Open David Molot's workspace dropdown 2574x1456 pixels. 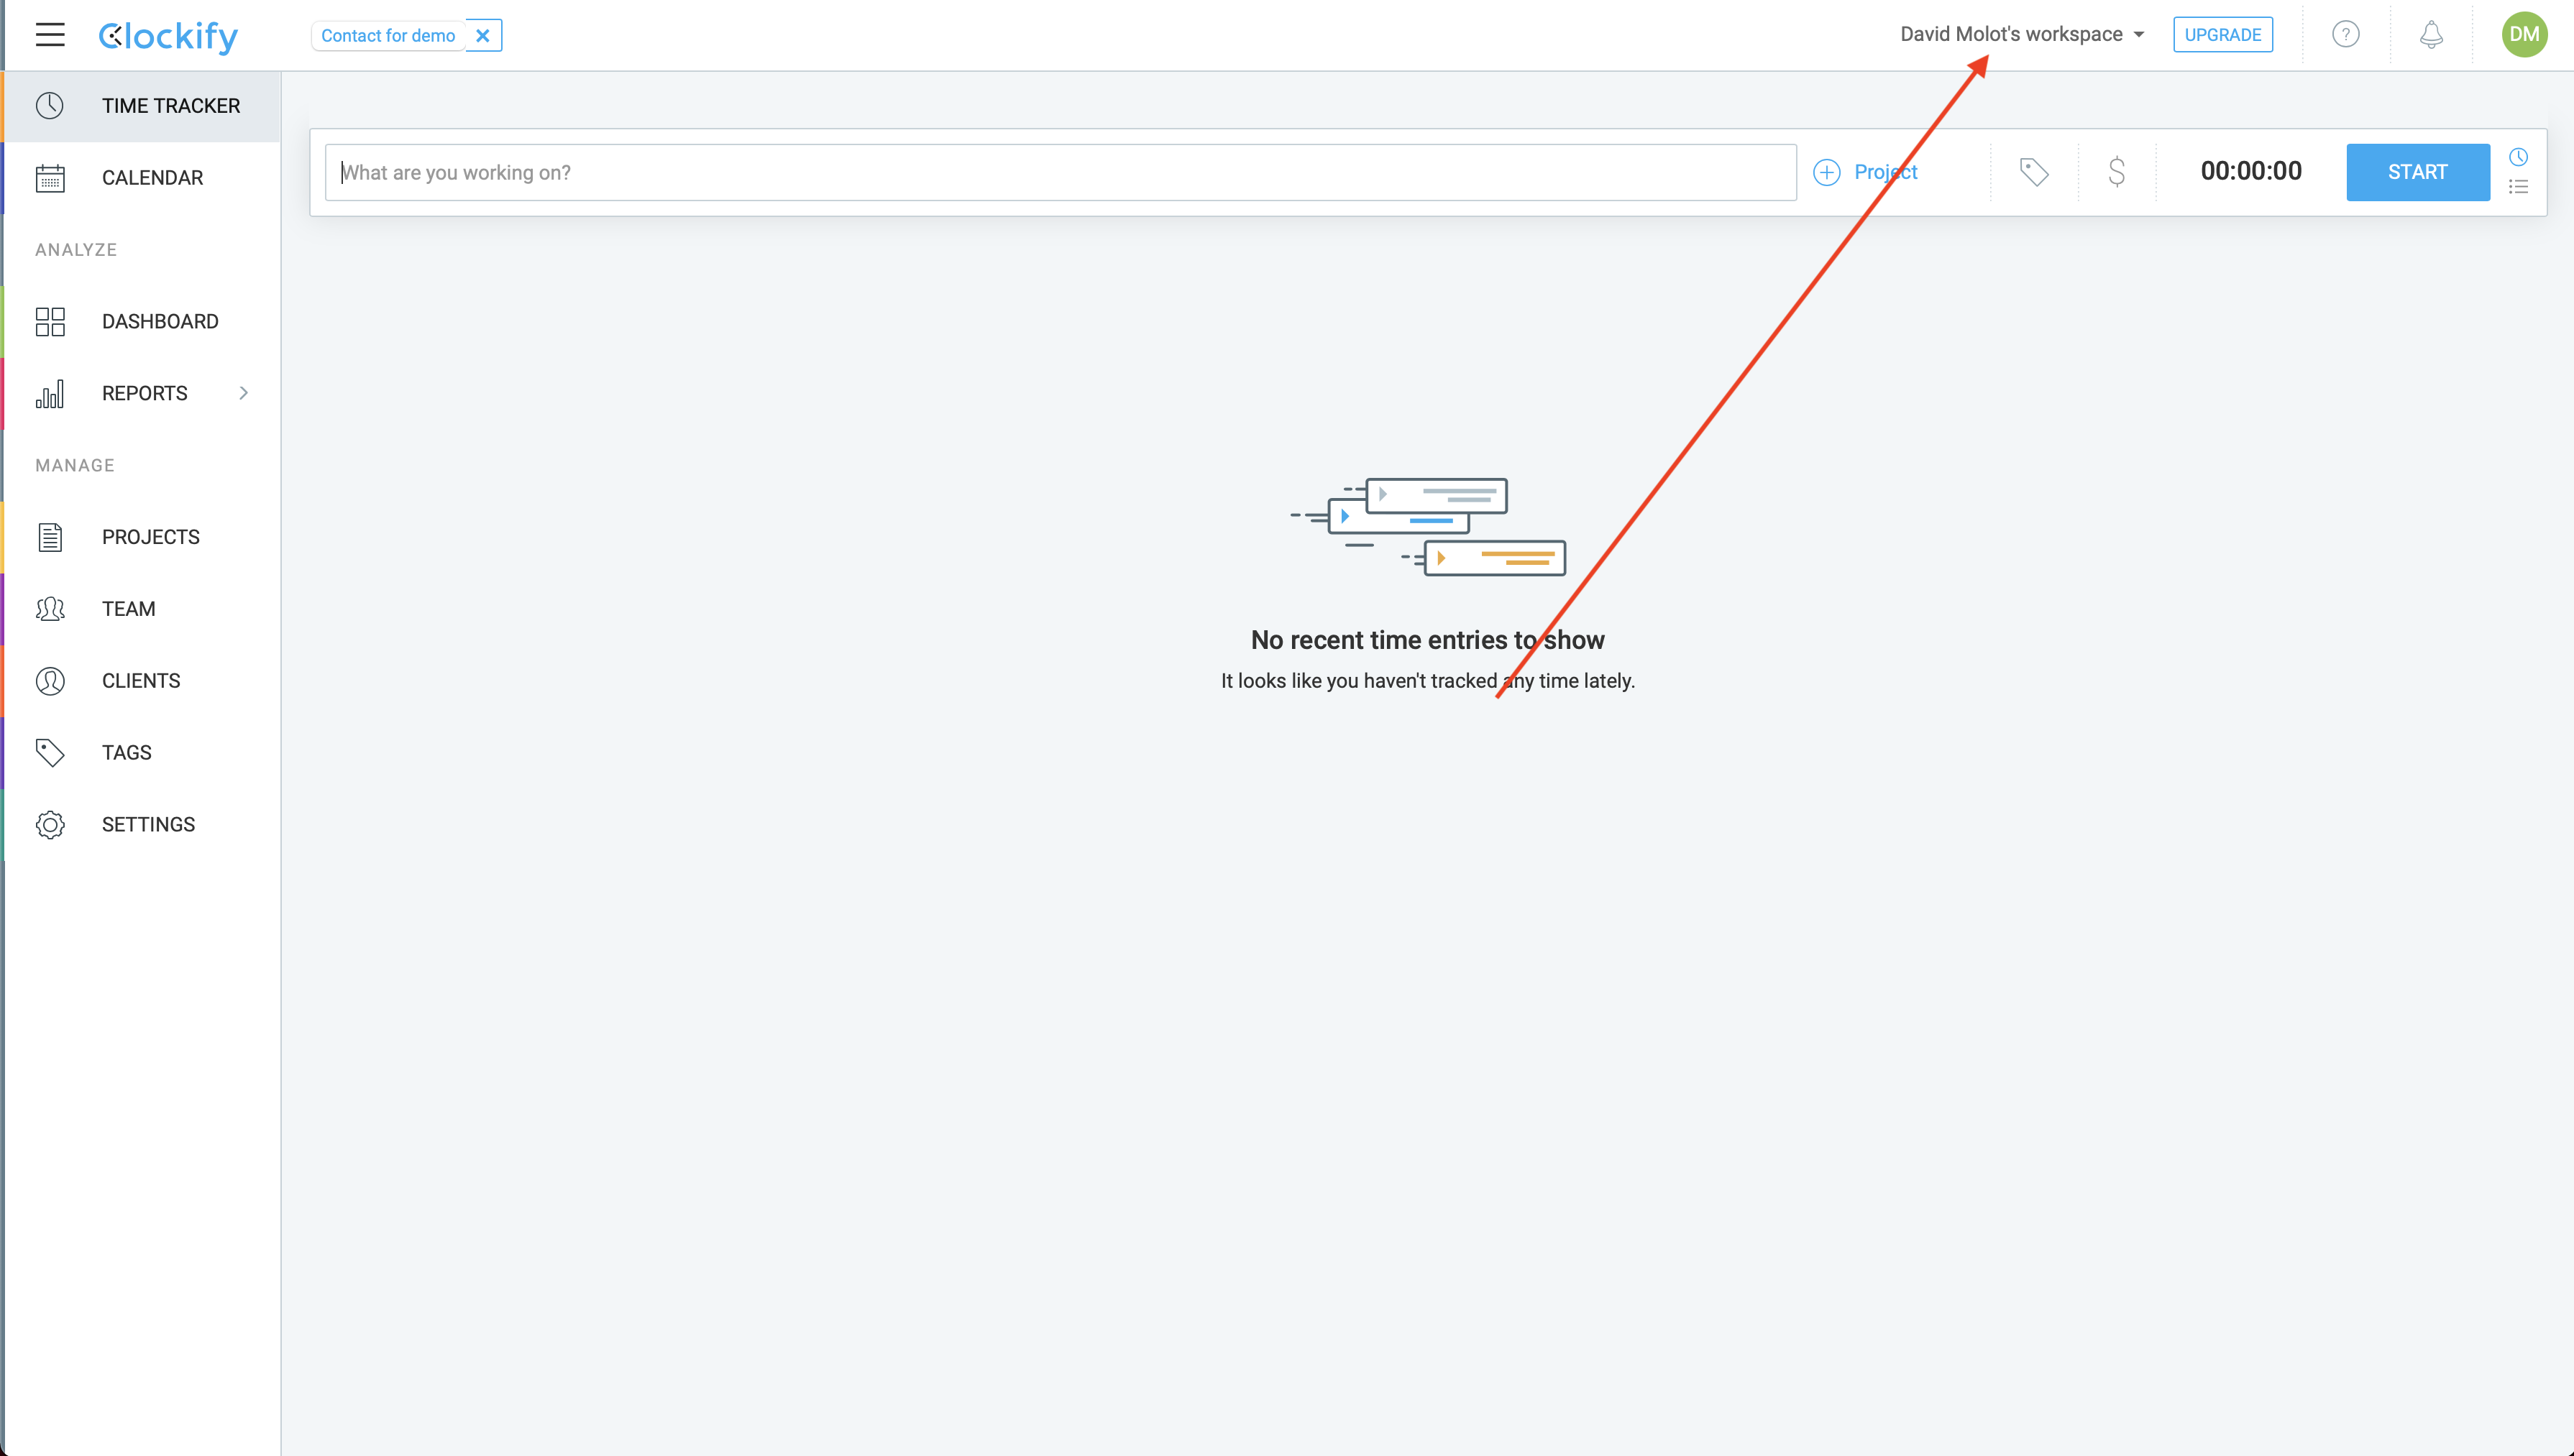tap(2022, 34)
